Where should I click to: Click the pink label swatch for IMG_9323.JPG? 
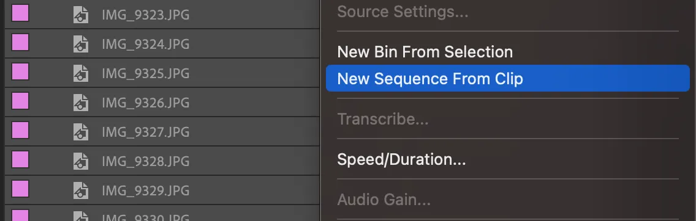click(x=20, y=13)
